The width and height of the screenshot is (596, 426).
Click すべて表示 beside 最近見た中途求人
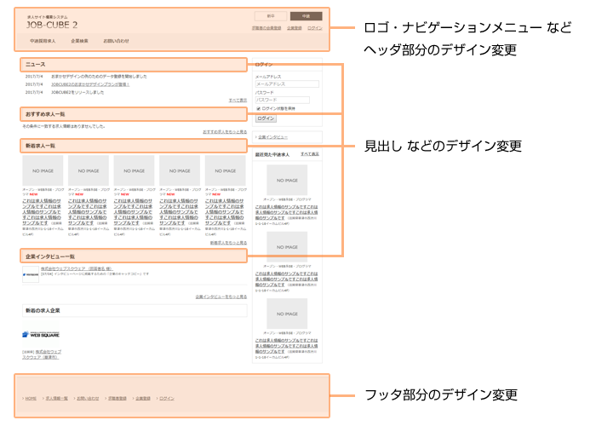[x=310, y=154]
